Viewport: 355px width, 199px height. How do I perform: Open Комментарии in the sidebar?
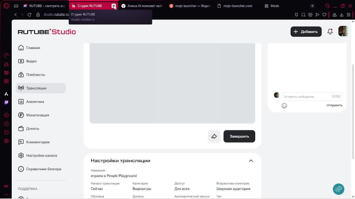click(41, 142)
